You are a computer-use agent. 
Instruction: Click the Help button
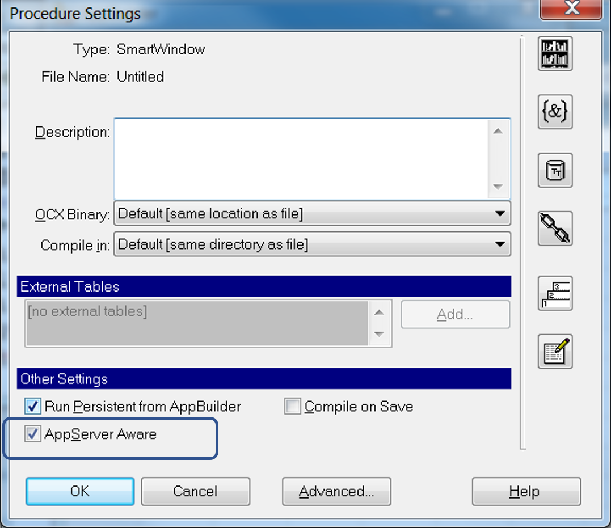[x=526, y=491]
